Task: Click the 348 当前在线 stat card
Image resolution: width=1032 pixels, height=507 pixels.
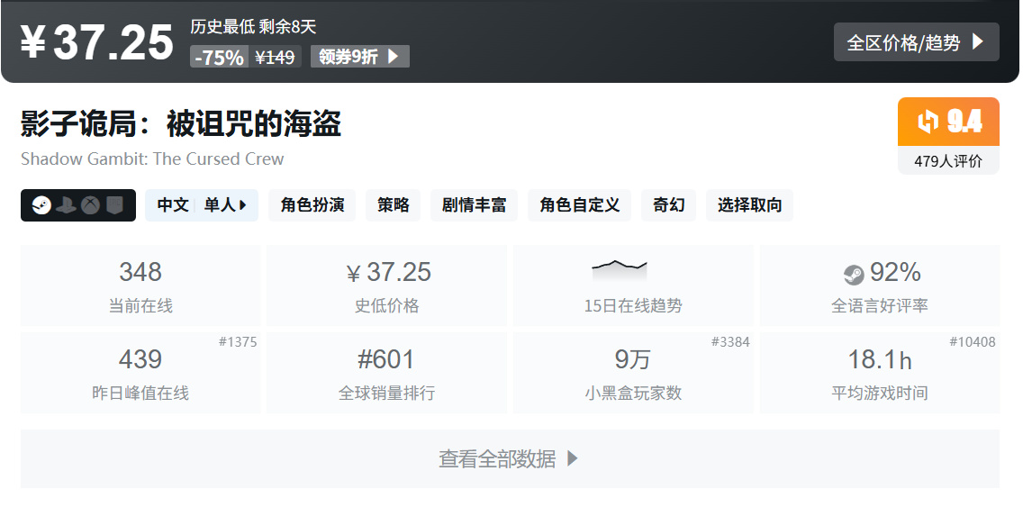Action: [x=140, y=285]
